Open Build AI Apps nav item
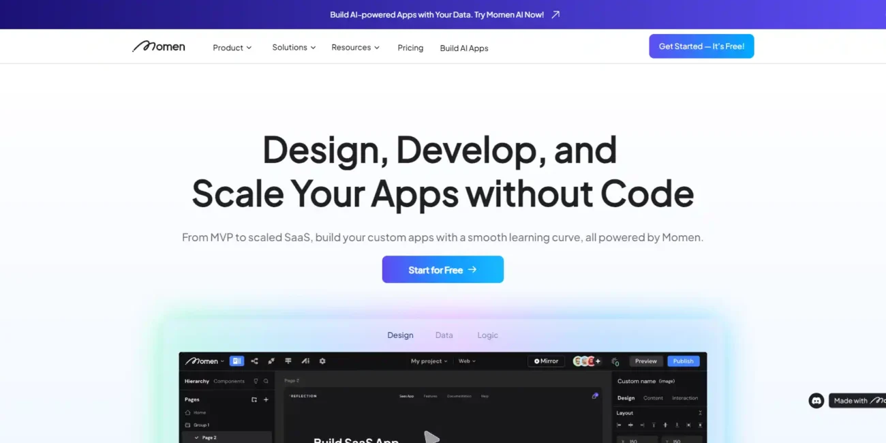The width and height of the screenshot is (886, 443). click(x=464, y=48)
